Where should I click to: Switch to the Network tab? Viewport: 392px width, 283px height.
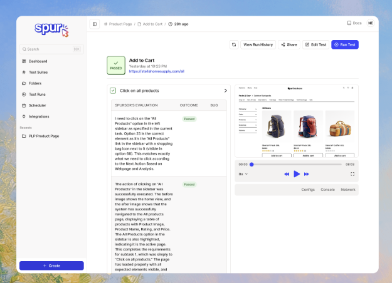(x=348, y=189)
